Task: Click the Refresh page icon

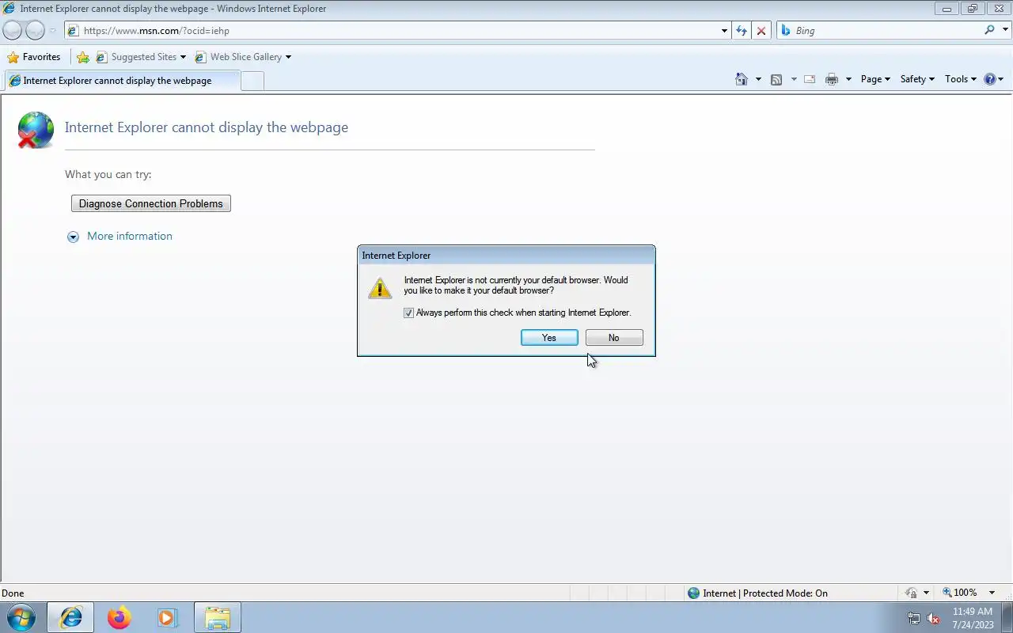Action: (x=742, y=31)
